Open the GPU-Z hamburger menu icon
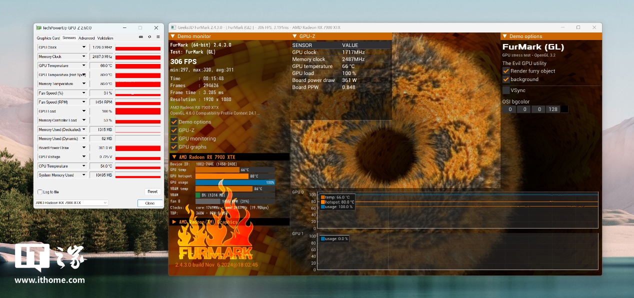634x298 pixels. (158, 37)
